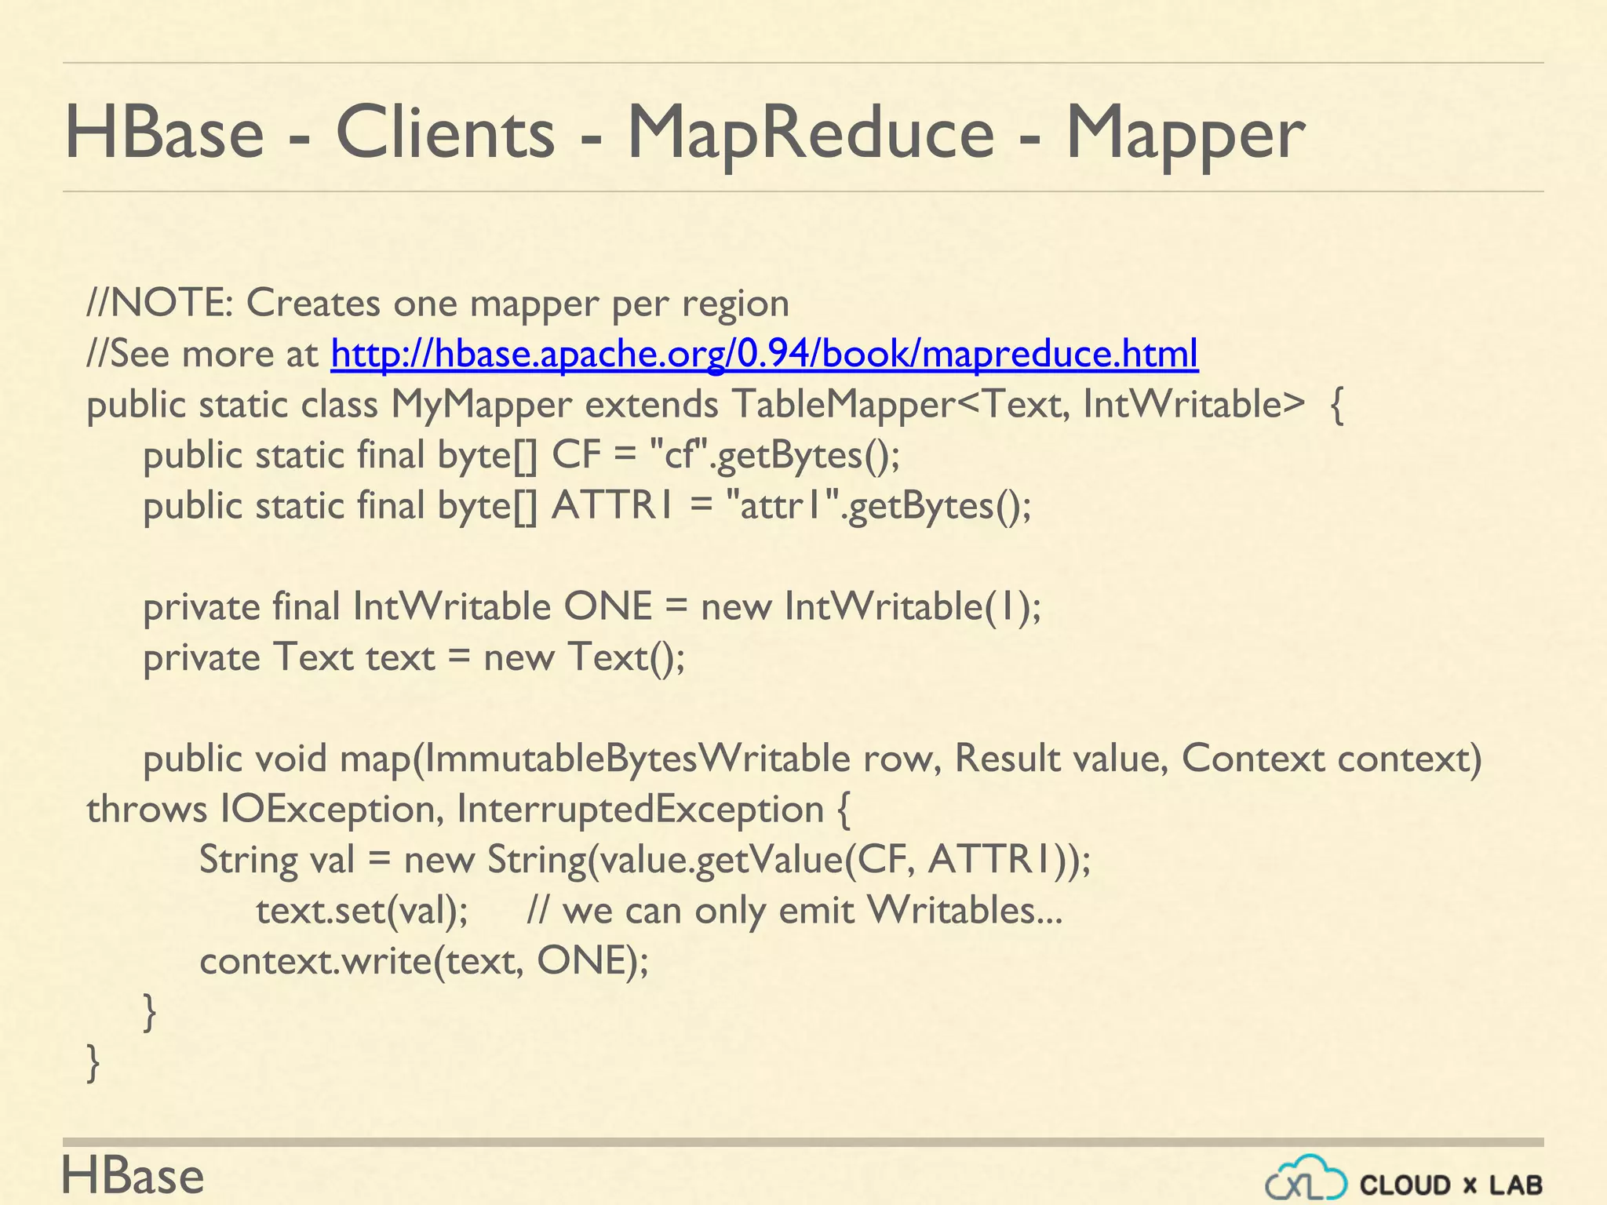This screenshot has width=1607, height=1205.
Task: Click the 'text.set(val);' statement
Action: 363,911
